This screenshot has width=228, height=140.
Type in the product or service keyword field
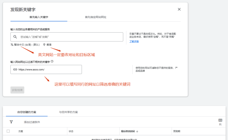tap(69, 37)
